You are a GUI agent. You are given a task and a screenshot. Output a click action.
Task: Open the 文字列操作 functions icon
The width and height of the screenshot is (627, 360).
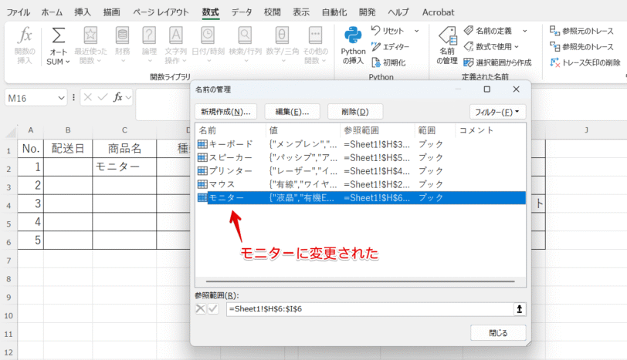[175, 35]
